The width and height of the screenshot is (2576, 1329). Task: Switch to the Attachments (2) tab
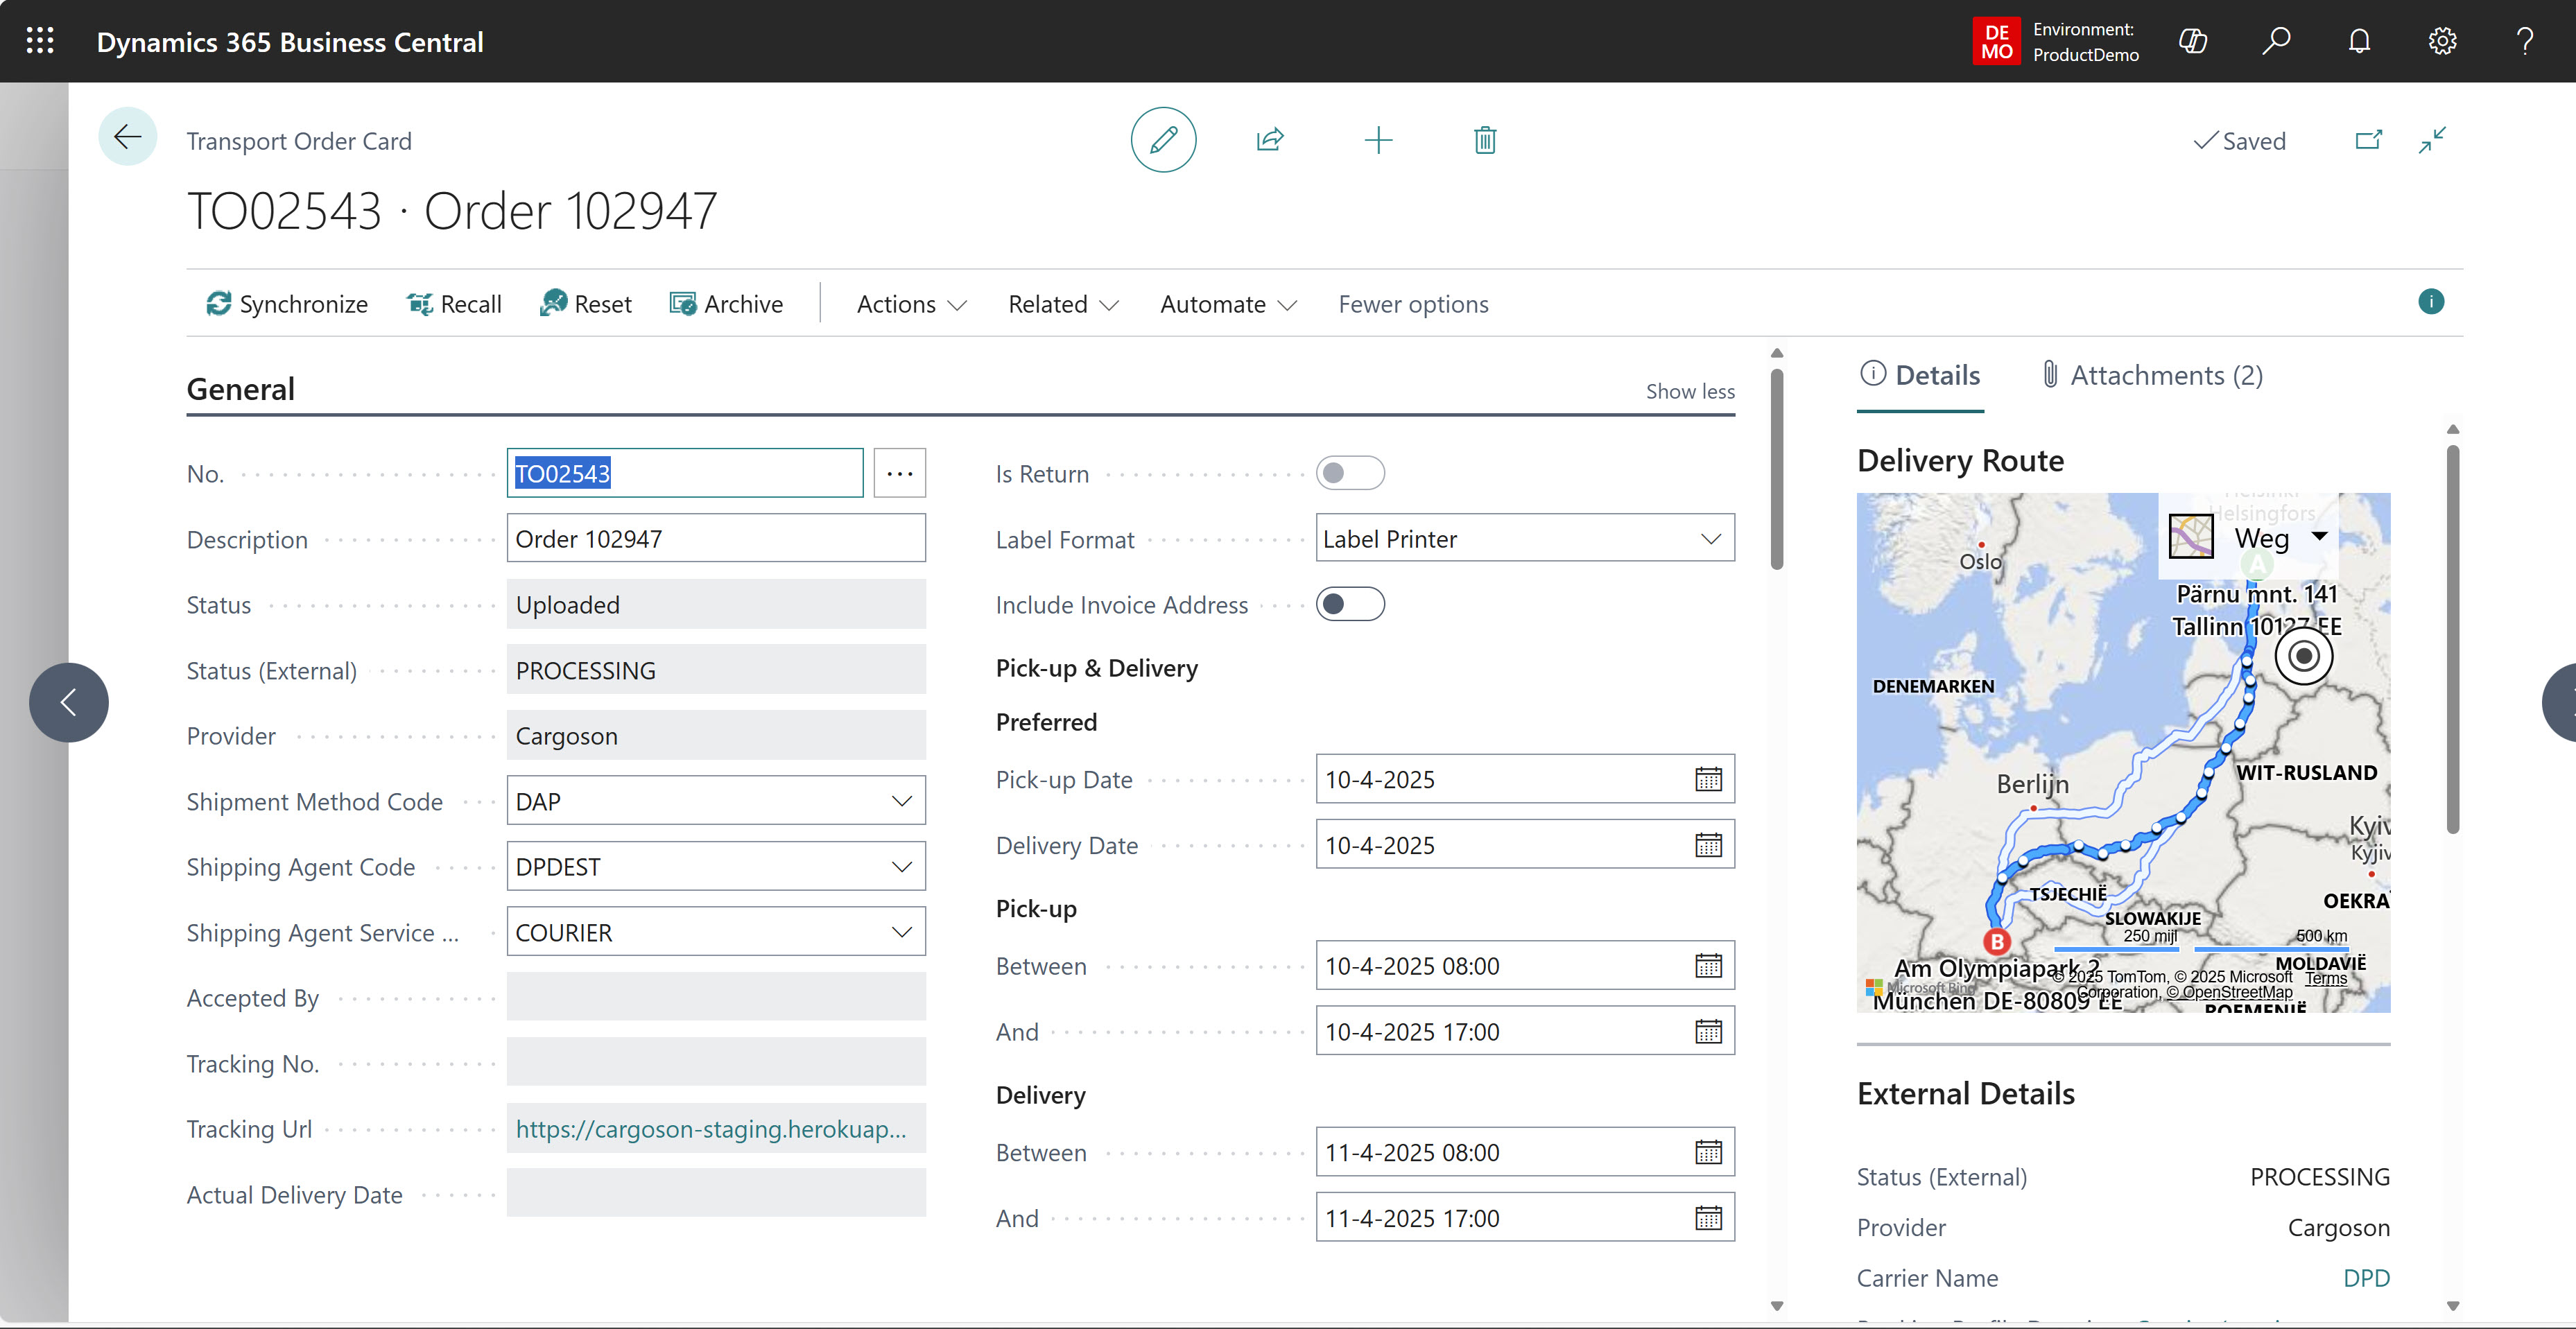tap(2151, 376)
